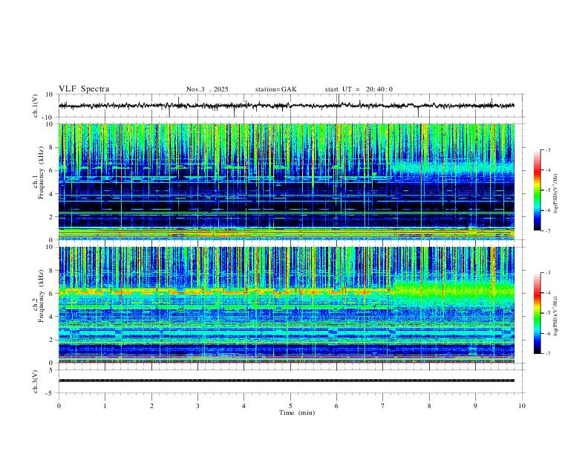Select the ch.2 colorbar "log(PSD)(V²/Hz)" label

point(556,317)
